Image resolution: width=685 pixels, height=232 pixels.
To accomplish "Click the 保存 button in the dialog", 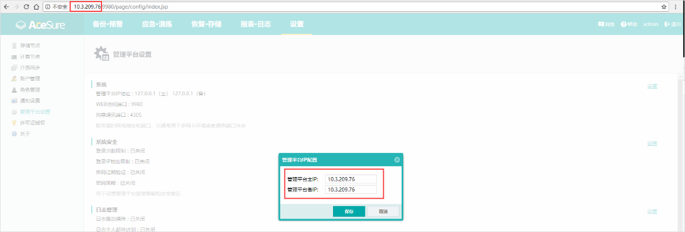I will [349, 212].
